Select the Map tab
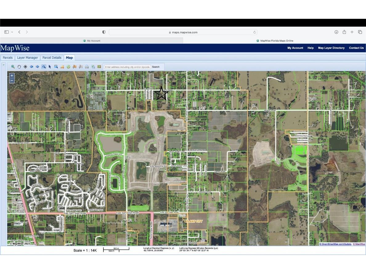The image size is (366, 274). 69,58
